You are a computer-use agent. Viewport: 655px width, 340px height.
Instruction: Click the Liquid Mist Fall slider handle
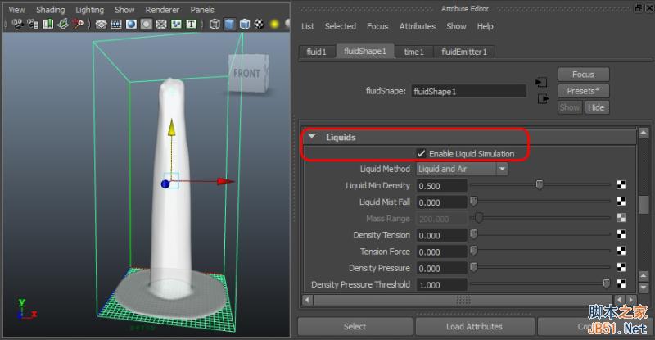[x=474, y=202]
